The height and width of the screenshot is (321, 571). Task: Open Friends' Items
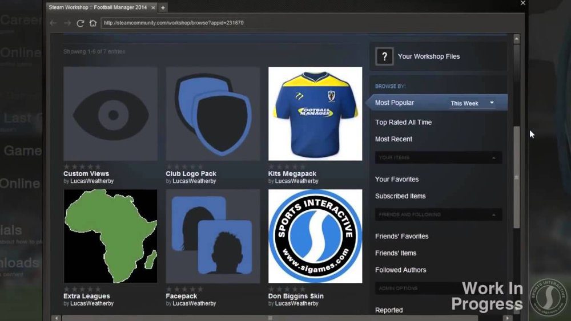point(396,253)
